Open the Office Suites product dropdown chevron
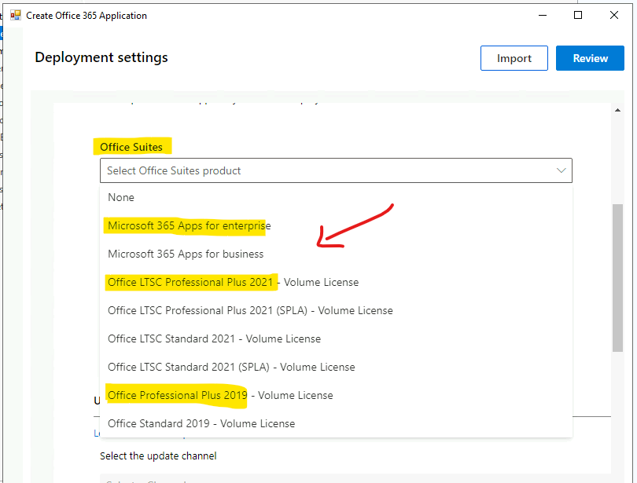Image resolution: width=637 pixels, height=483 pixels. coord(561,170)
